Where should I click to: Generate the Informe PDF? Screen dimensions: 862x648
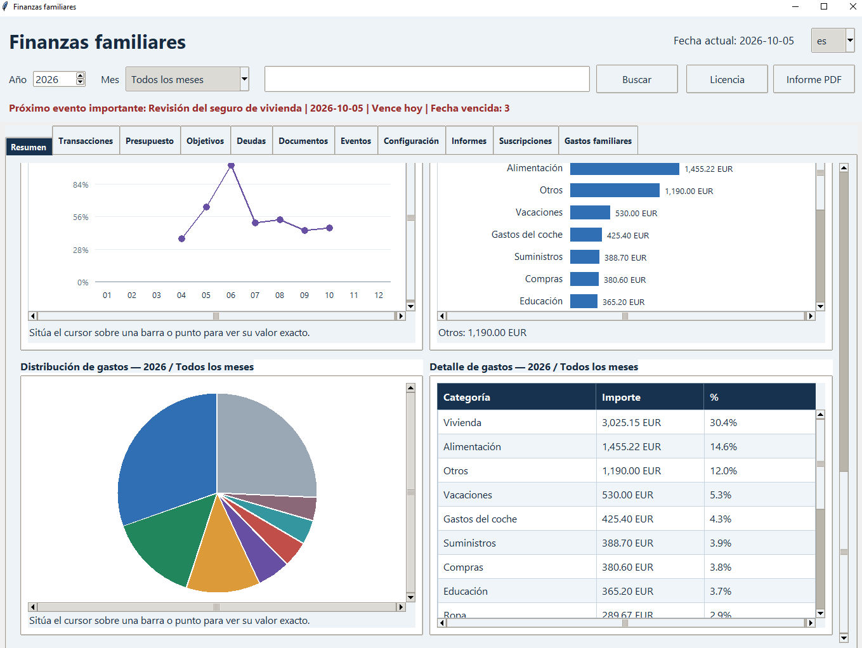tap(814, 79)
